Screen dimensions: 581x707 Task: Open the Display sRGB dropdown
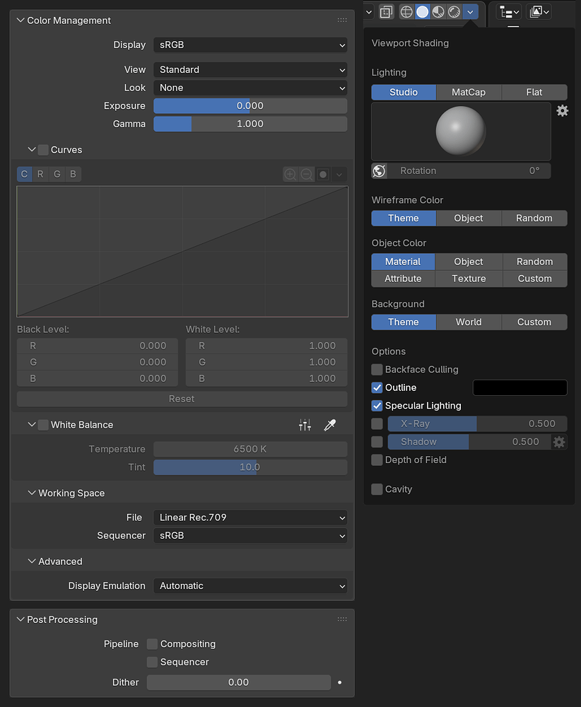click(250, 45)
